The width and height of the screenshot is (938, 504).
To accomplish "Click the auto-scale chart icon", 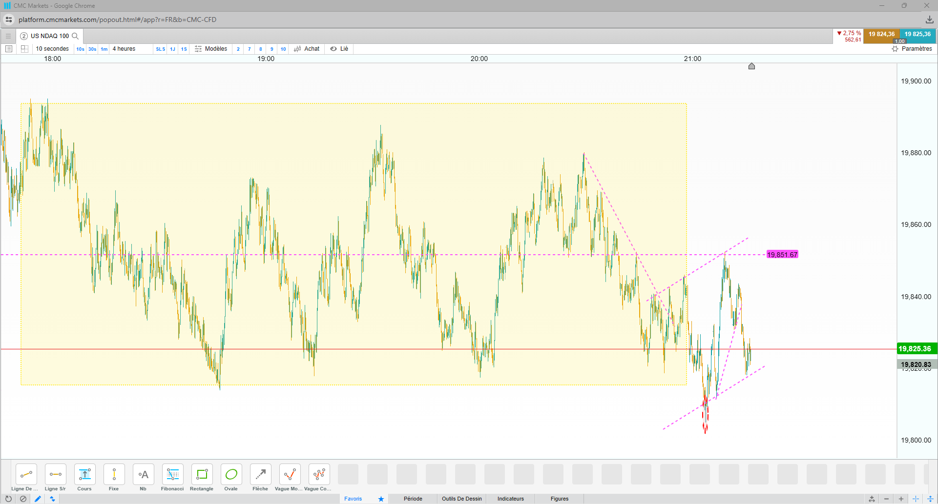I will click(x=872, y=499).
